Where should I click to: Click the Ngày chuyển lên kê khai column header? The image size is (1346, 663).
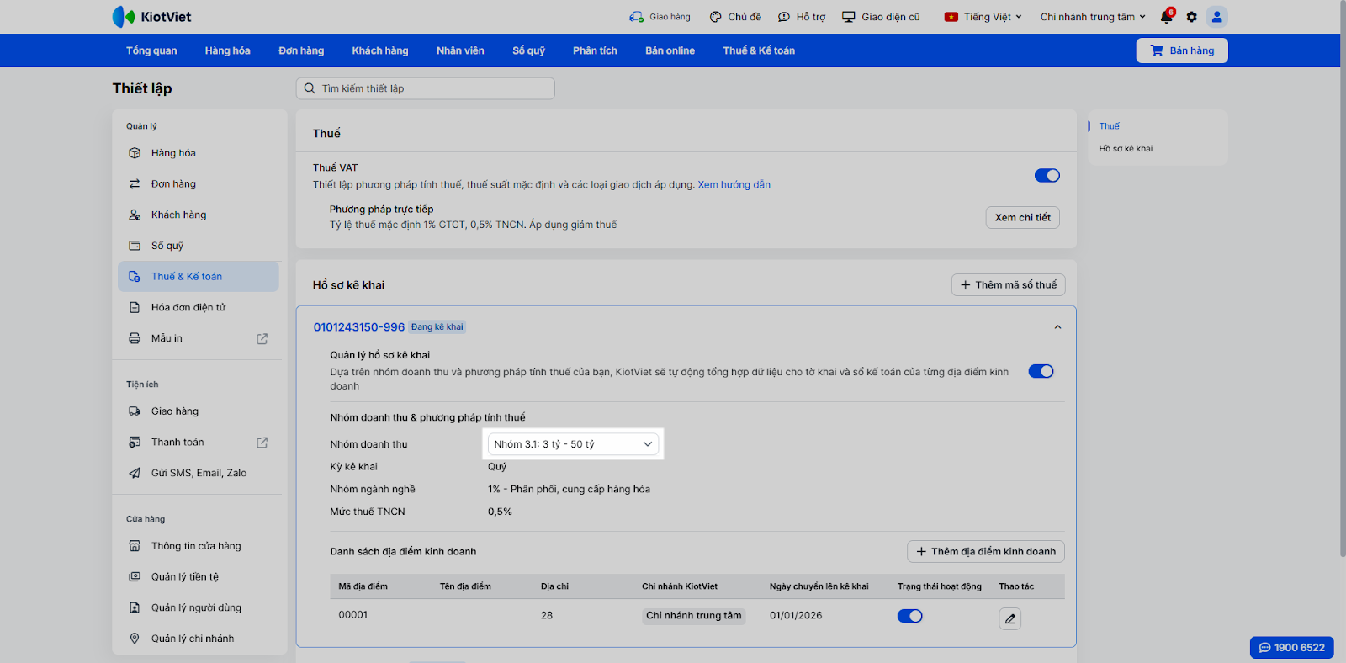click(819, 586)
